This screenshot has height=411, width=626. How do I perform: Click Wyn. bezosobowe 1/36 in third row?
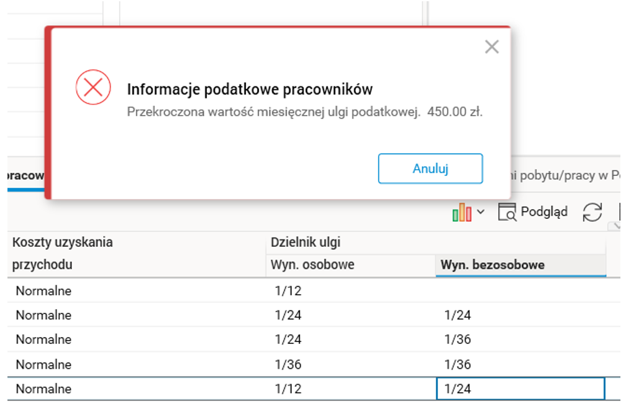pyautogui.click(x=458, y=340)
